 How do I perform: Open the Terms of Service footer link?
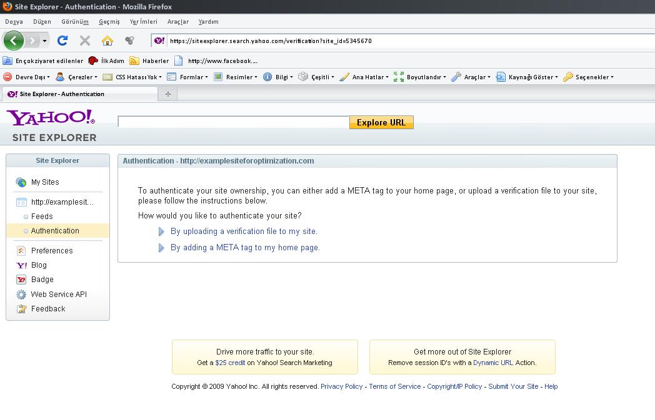point(395,386)
